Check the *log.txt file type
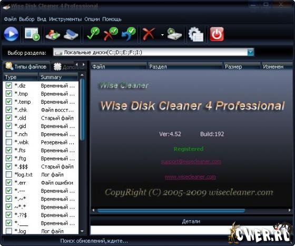The width and height of the screenshot is (295, 246). [x=8, y=174]
